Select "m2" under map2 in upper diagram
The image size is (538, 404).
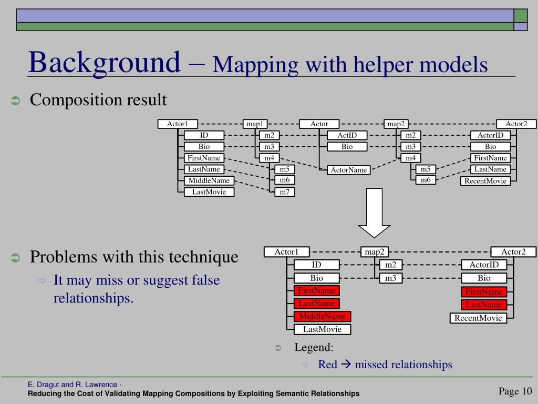(x=411, y=135)
